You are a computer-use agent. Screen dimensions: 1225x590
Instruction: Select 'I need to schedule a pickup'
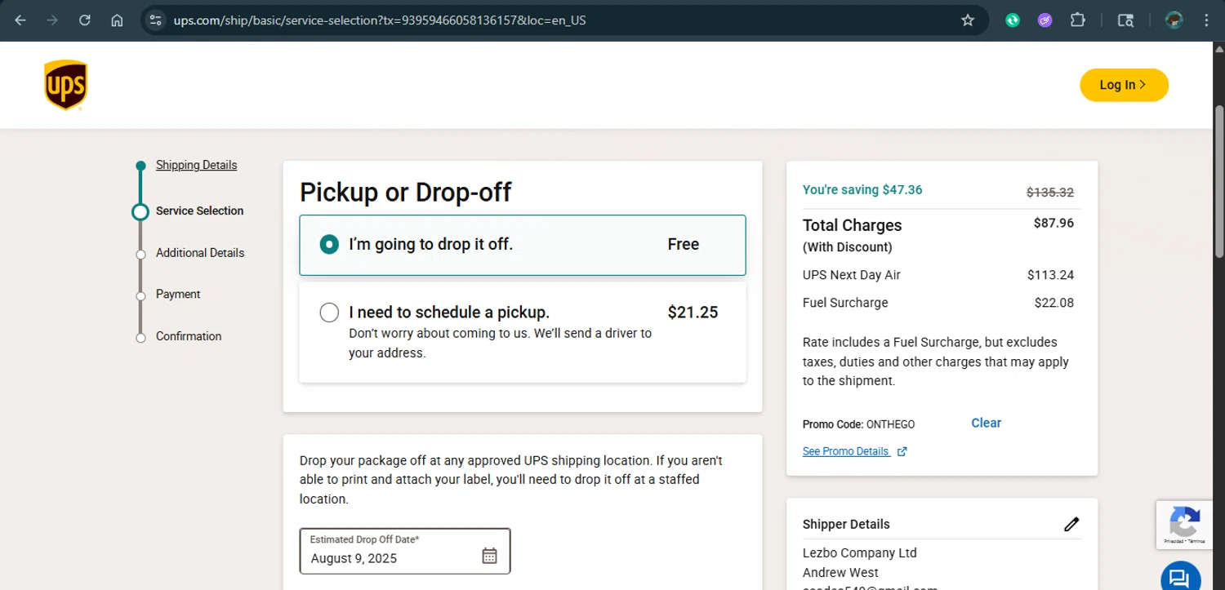click(523, 332)
